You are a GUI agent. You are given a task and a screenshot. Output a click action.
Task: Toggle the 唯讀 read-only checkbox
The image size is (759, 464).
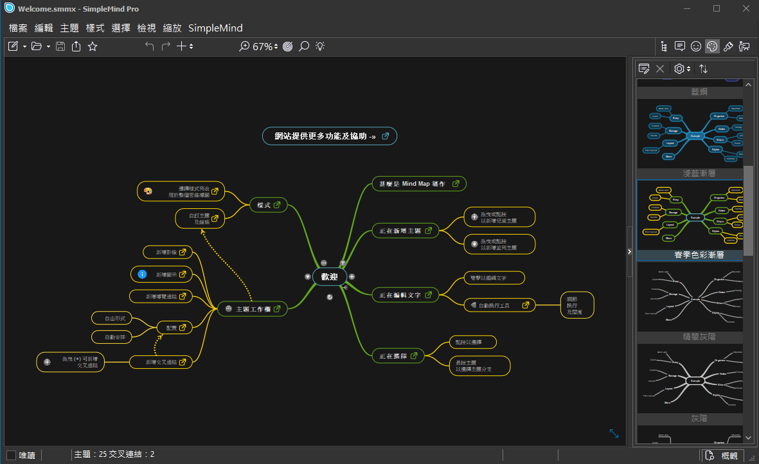pyautogui.click(x=11, y=455)
